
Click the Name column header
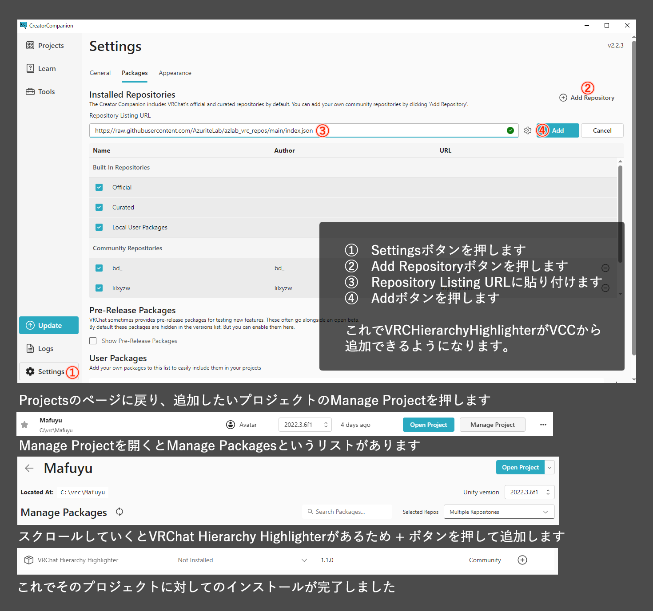(101, 150)
